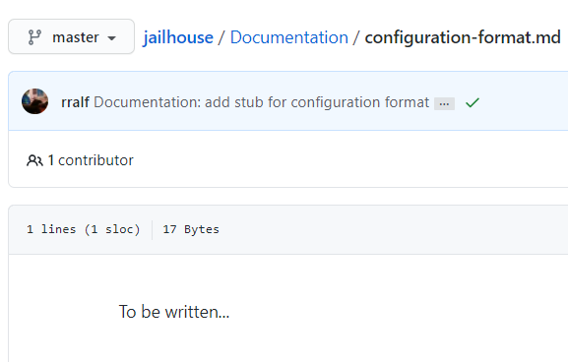Click rralf's profile avatar

pos(34,101)
